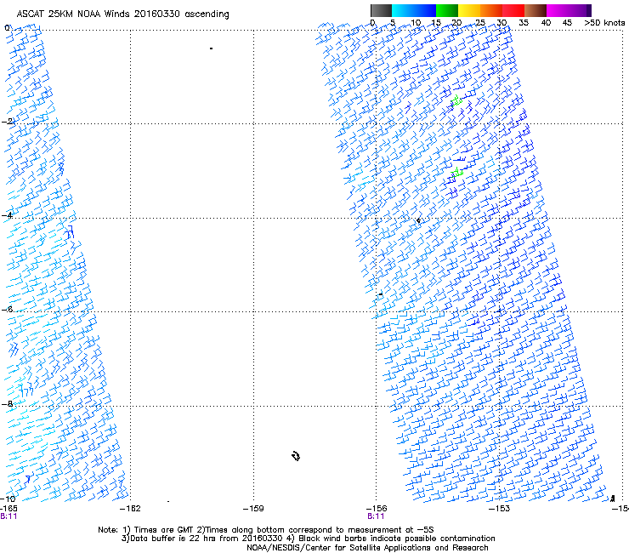Click the latitude label -4
The width and height of the screenshot is (629, 553).
click(x=7, y=215)
